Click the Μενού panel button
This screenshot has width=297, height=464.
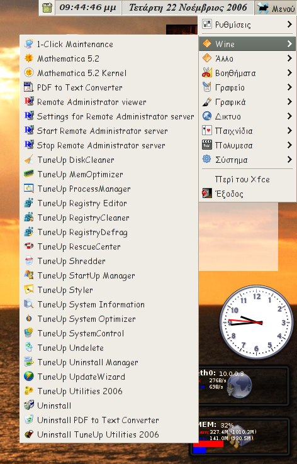(x=276, y=8)
